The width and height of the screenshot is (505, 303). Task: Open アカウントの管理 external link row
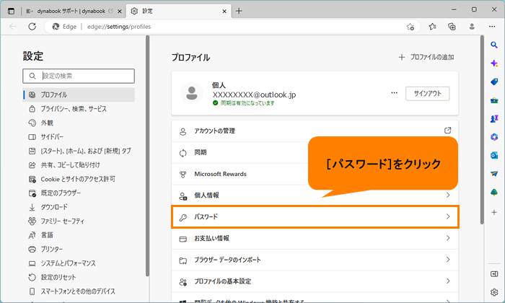pos(315,131)
